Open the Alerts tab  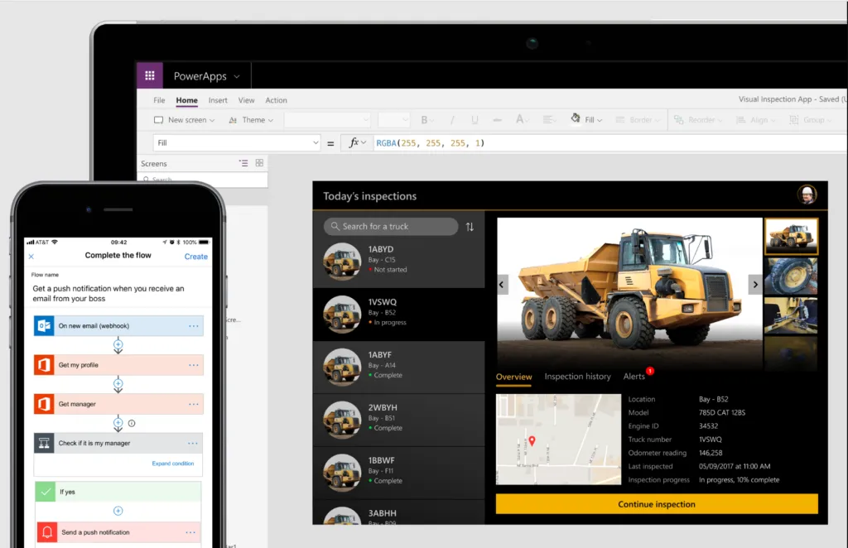pyautogui.click(x=634, y=377)
